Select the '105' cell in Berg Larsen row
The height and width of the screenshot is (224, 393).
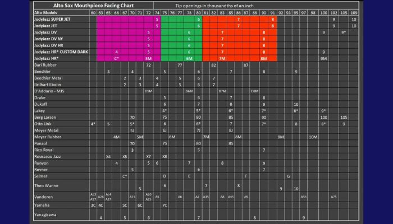pyautogui.click(x=344, y=117)
